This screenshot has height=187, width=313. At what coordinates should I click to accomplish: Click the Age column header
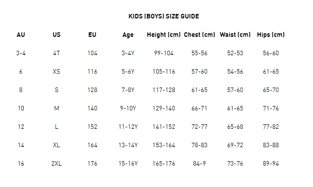tap(128, 35)
